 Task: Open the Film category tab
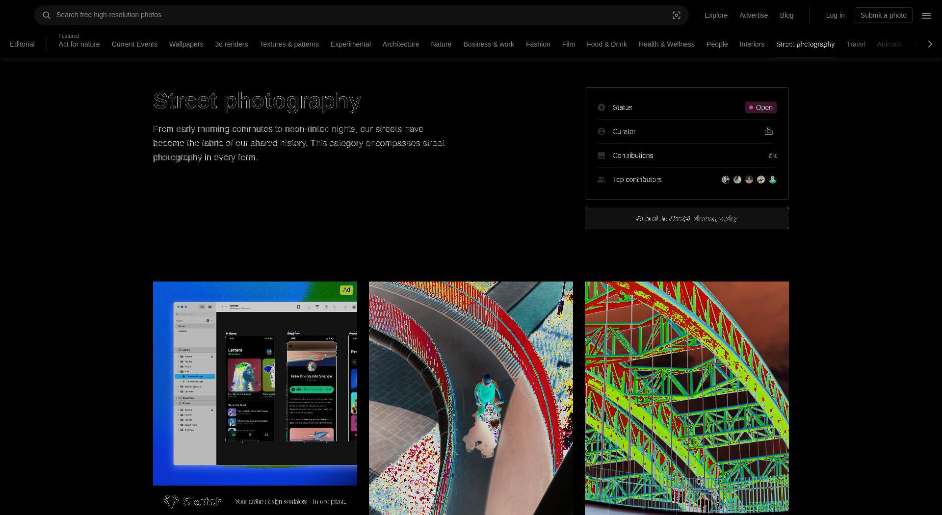click(x=568, y=44)
